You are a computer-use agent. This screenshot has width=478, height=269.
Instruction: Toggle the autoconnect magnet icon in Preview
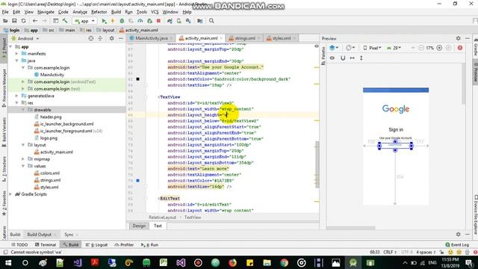[x=343, y=58]
